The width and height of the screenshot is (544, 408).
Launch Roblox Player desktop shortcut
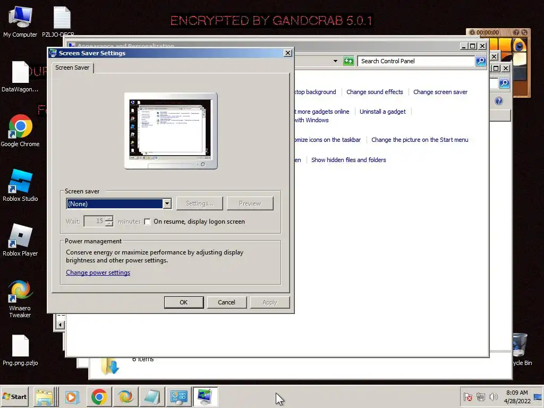point(20,240)
